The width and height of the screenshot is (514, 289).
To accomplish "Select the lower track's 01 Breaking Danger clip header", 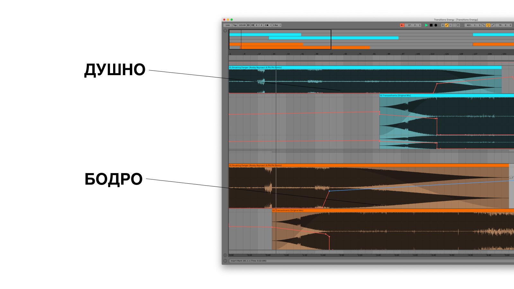I will [369, 165].
